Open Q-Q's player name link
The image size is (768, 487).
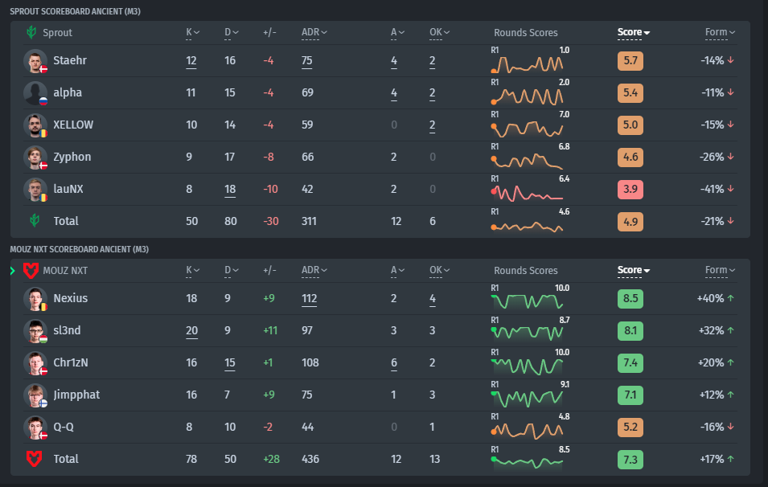pos(64,427)
